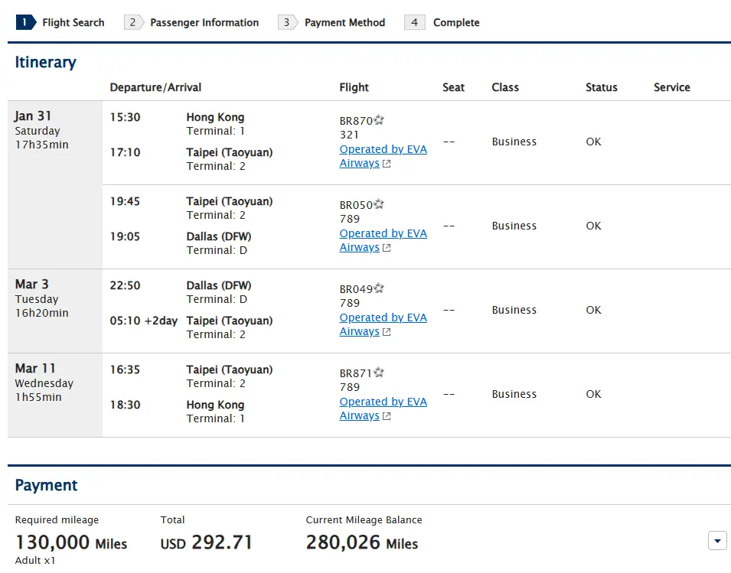Click the Payment section heading
This screenshot has width=731, height=573.
tap(46, 485)
